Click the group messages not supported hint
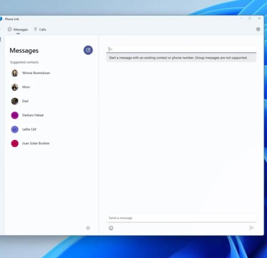Viewport: 267px width, 258px height. tap(178, 58)
